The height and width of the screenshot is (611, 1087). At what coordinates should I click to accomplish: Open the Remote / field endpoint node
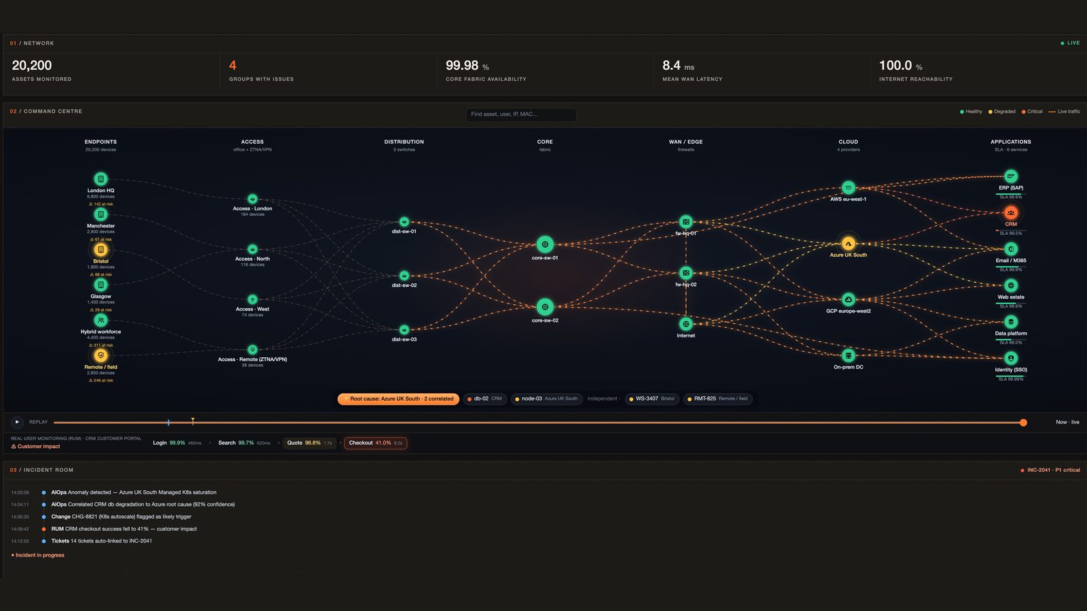101,356
